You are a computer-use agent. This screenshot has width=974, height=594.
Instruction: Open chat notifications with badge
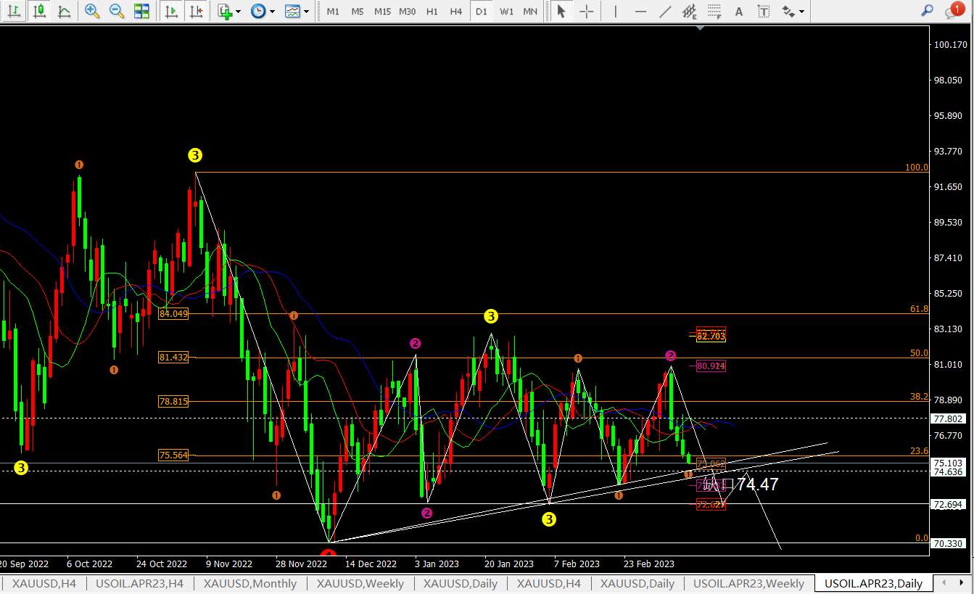coord(954,10)
